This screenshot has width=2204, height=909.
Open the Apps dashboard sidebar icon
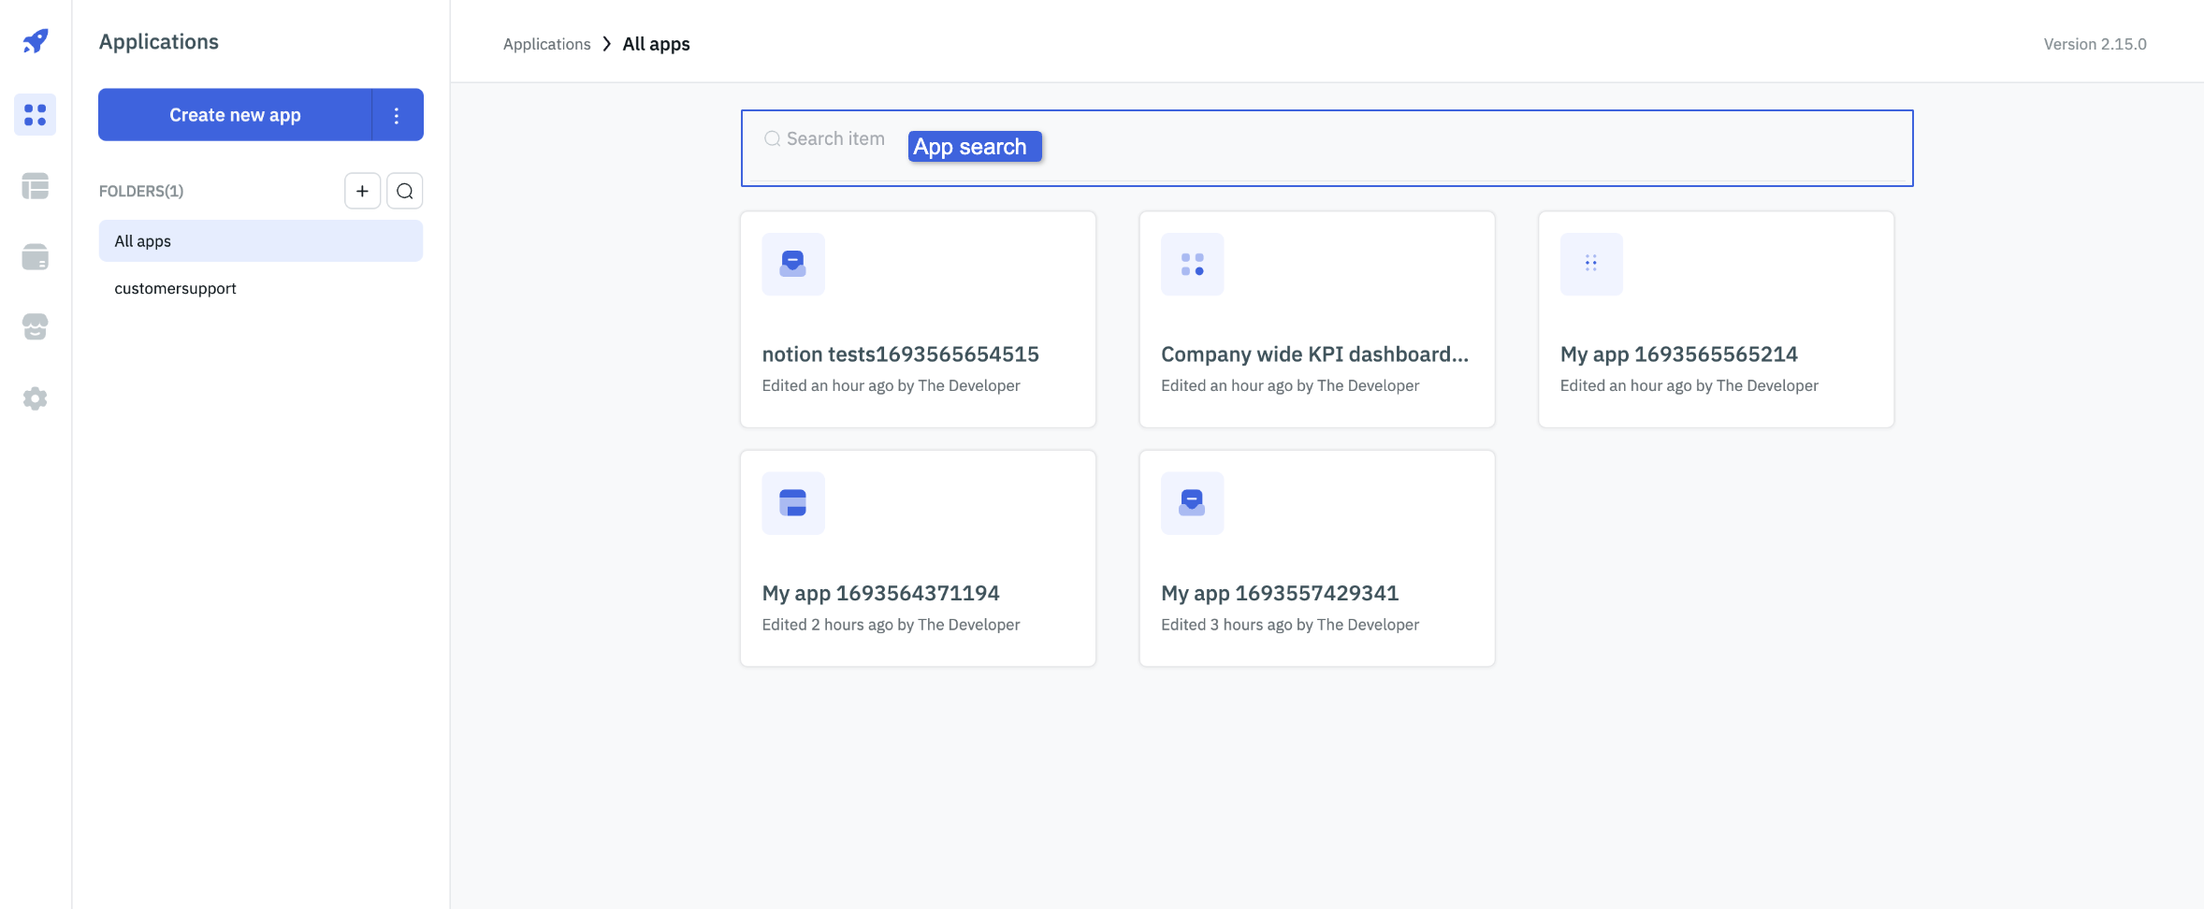[36, 115]
